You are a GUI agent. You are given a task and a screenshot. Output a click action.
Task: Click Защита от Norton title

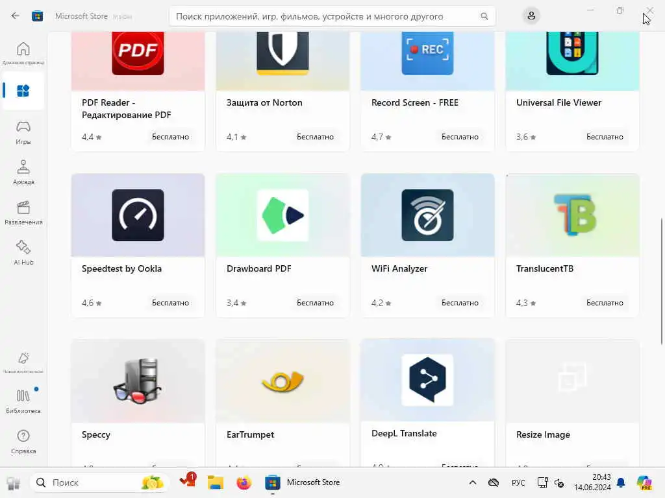pyautogui.click(x=264, y=102)
